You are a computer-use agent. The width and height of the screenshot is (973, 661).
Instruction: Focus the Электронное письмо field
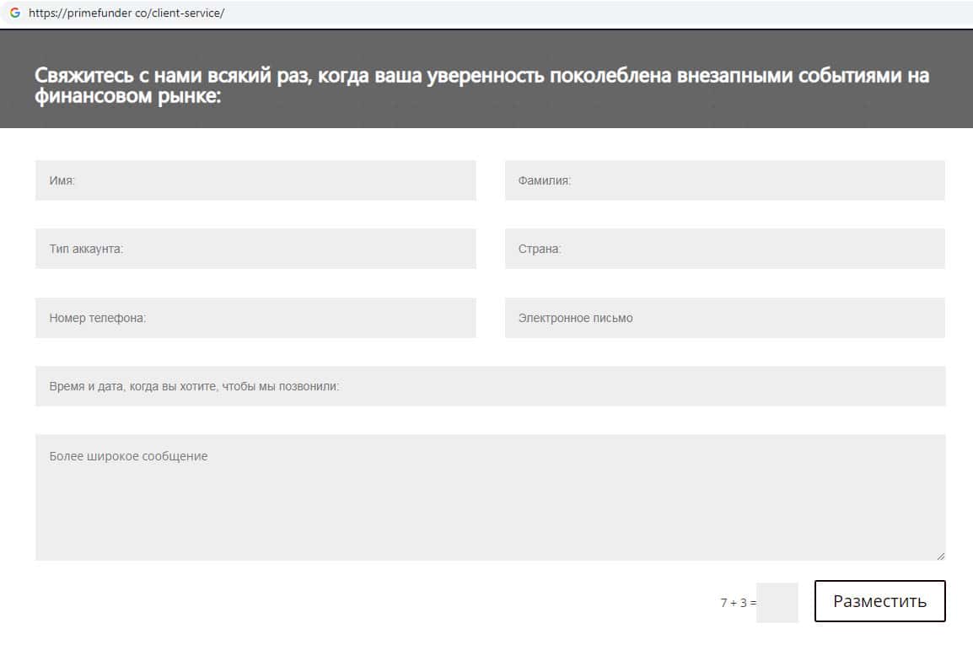pyautogui.click(x=724, y=318)
